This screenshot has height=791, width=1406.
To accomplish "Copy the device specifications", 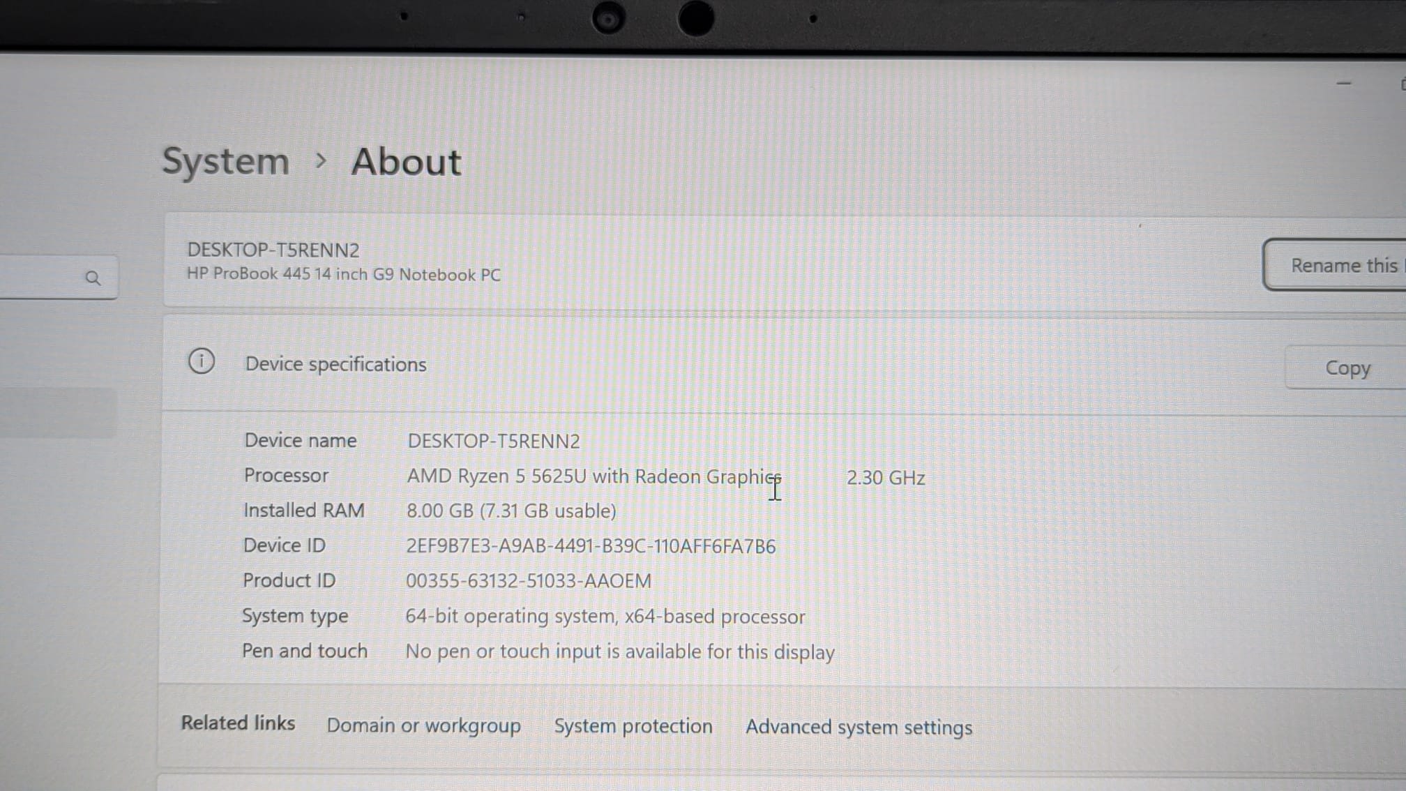I will 1347,368.
